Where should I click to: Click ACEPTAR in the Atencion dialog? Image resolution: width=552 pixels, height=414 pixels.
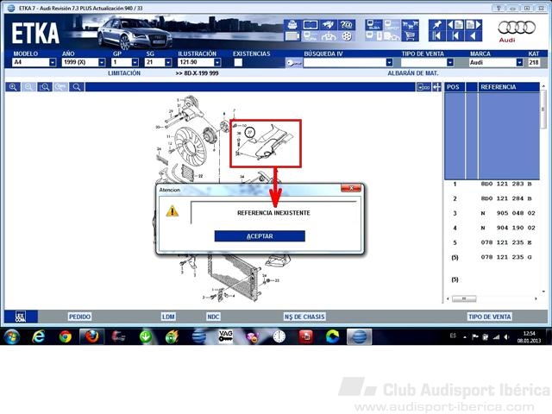[x=260, y=236]
